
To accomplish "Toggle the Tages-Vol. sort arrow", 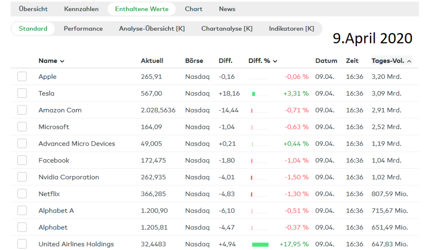I will pyautogui.click(x=409, y=61).
